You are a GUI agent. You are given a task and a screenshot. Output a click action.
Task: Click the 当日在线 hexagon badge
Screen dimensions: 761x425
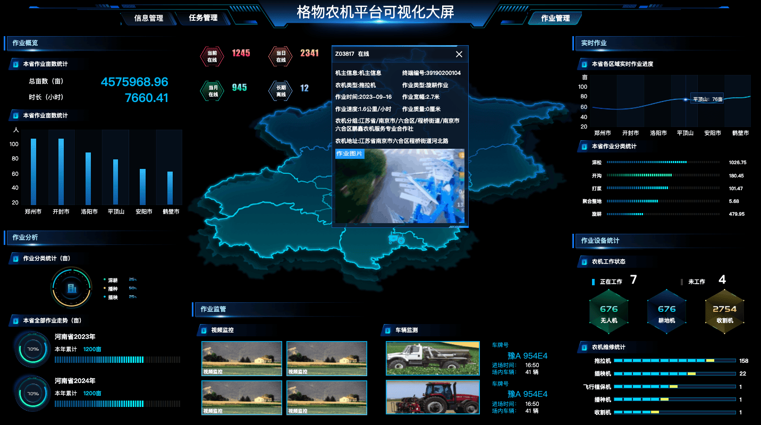tap(281, 56)
